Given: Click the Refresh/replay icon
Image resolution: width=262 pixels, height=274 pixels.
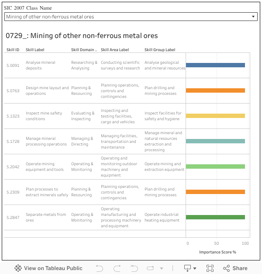Looking at the screenshot, I should [x=151, y=268].
